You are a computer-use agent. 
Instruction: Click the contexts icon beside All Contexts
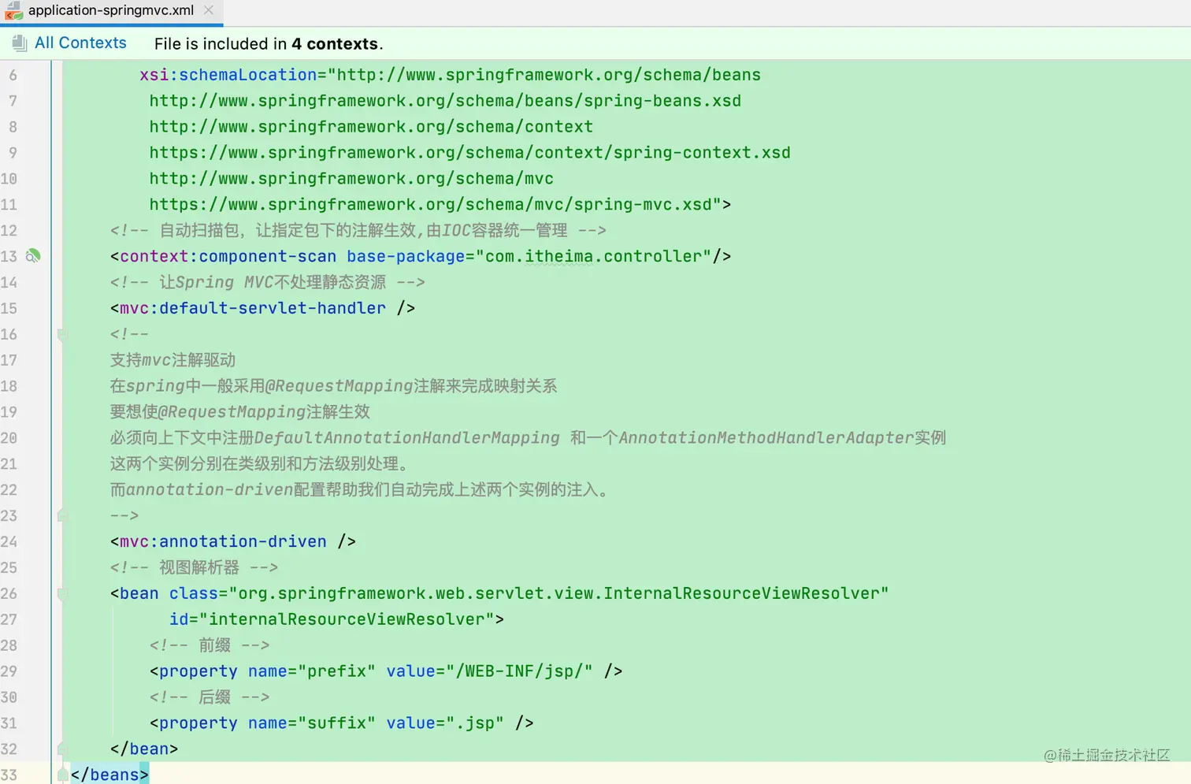click(19, 44)
